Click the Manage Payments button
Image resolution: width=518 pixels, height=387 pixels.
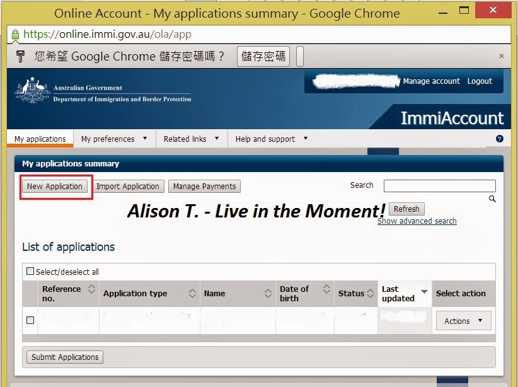coord(205,187)
